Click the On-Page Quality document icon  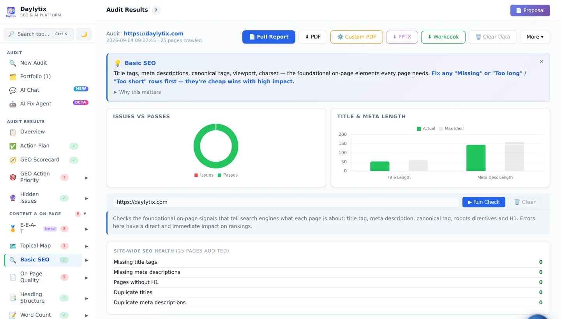[13, 277]
